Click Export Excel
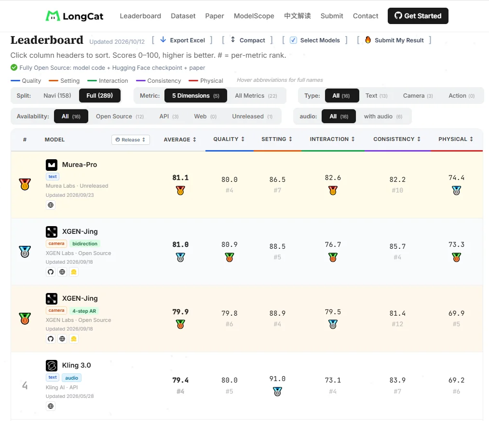489x421 pixels. pos(182,40)
